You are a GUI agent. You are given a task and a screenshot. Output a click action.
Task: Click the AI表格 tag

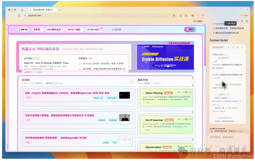106,142
